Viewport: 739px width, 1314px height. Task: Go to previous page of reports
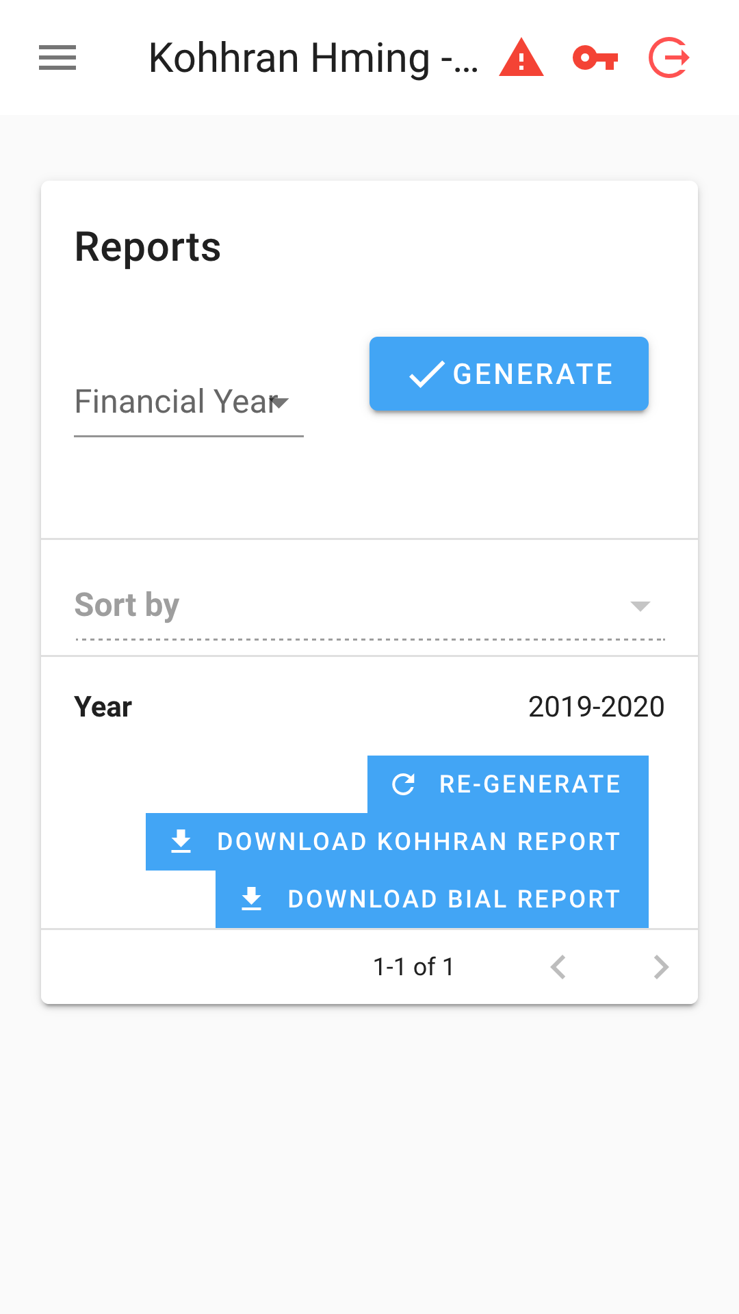click(558, 967)
